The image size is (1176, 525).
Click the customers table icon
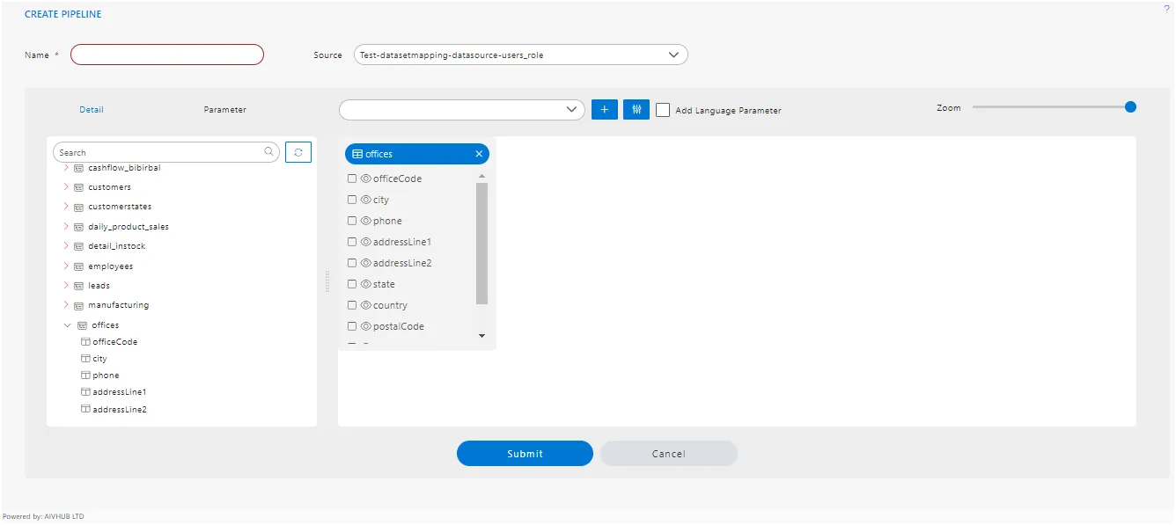[x=78, y=187]
